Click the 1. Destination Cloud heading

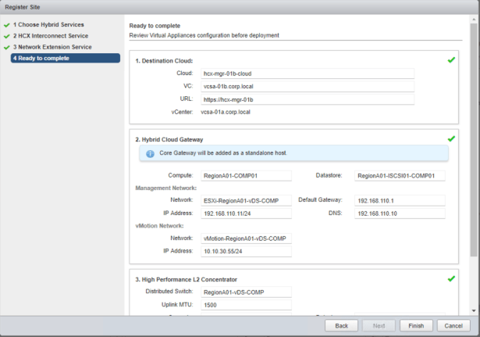(x=164, y=61)
